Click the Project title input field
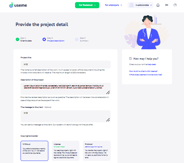This screenshot has width=184, height=163. 65,64
